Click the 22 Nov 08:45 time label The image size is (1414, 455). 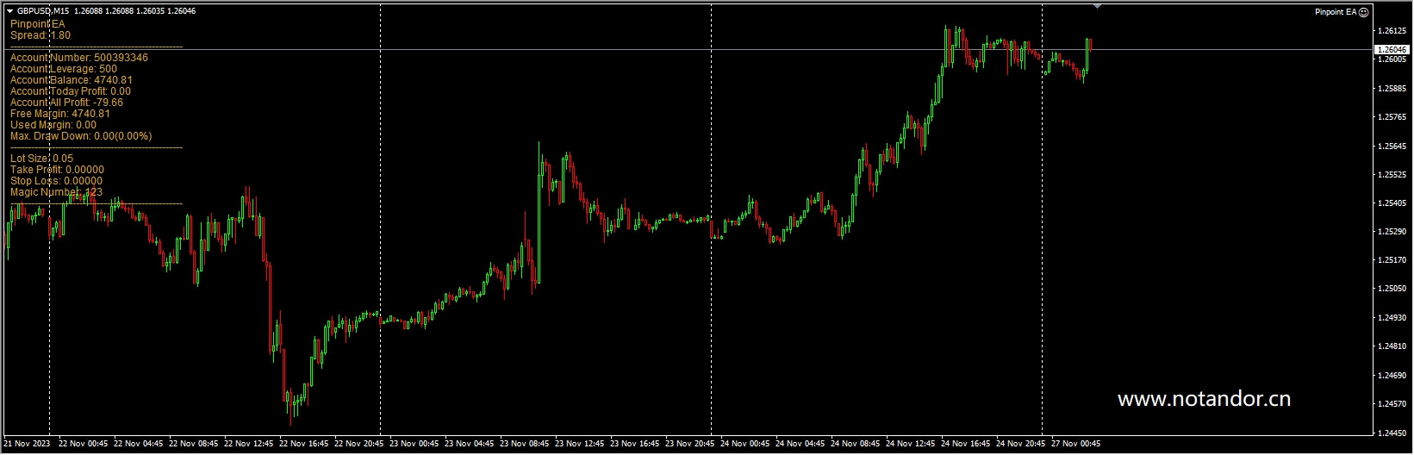[193, 444]
